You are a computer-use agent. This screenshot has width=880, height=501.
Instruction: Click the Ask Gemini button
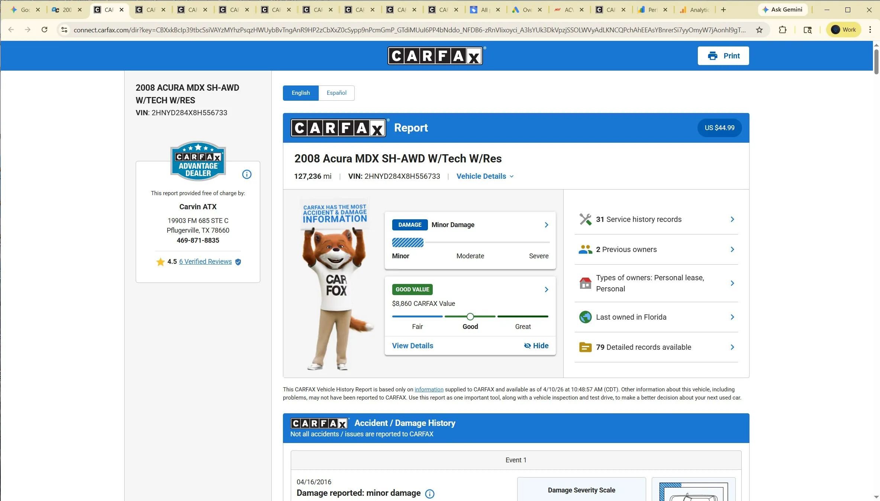tap(783, 10)
